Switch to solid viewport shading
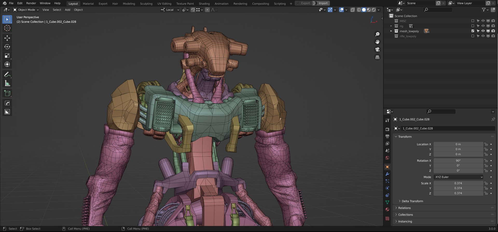 pyautogui.click(x=364, y=10)
